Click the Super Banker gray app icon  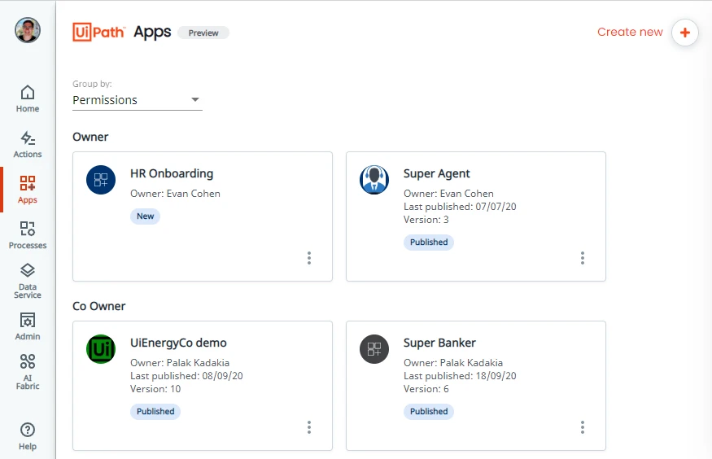(x=374, y=349)
